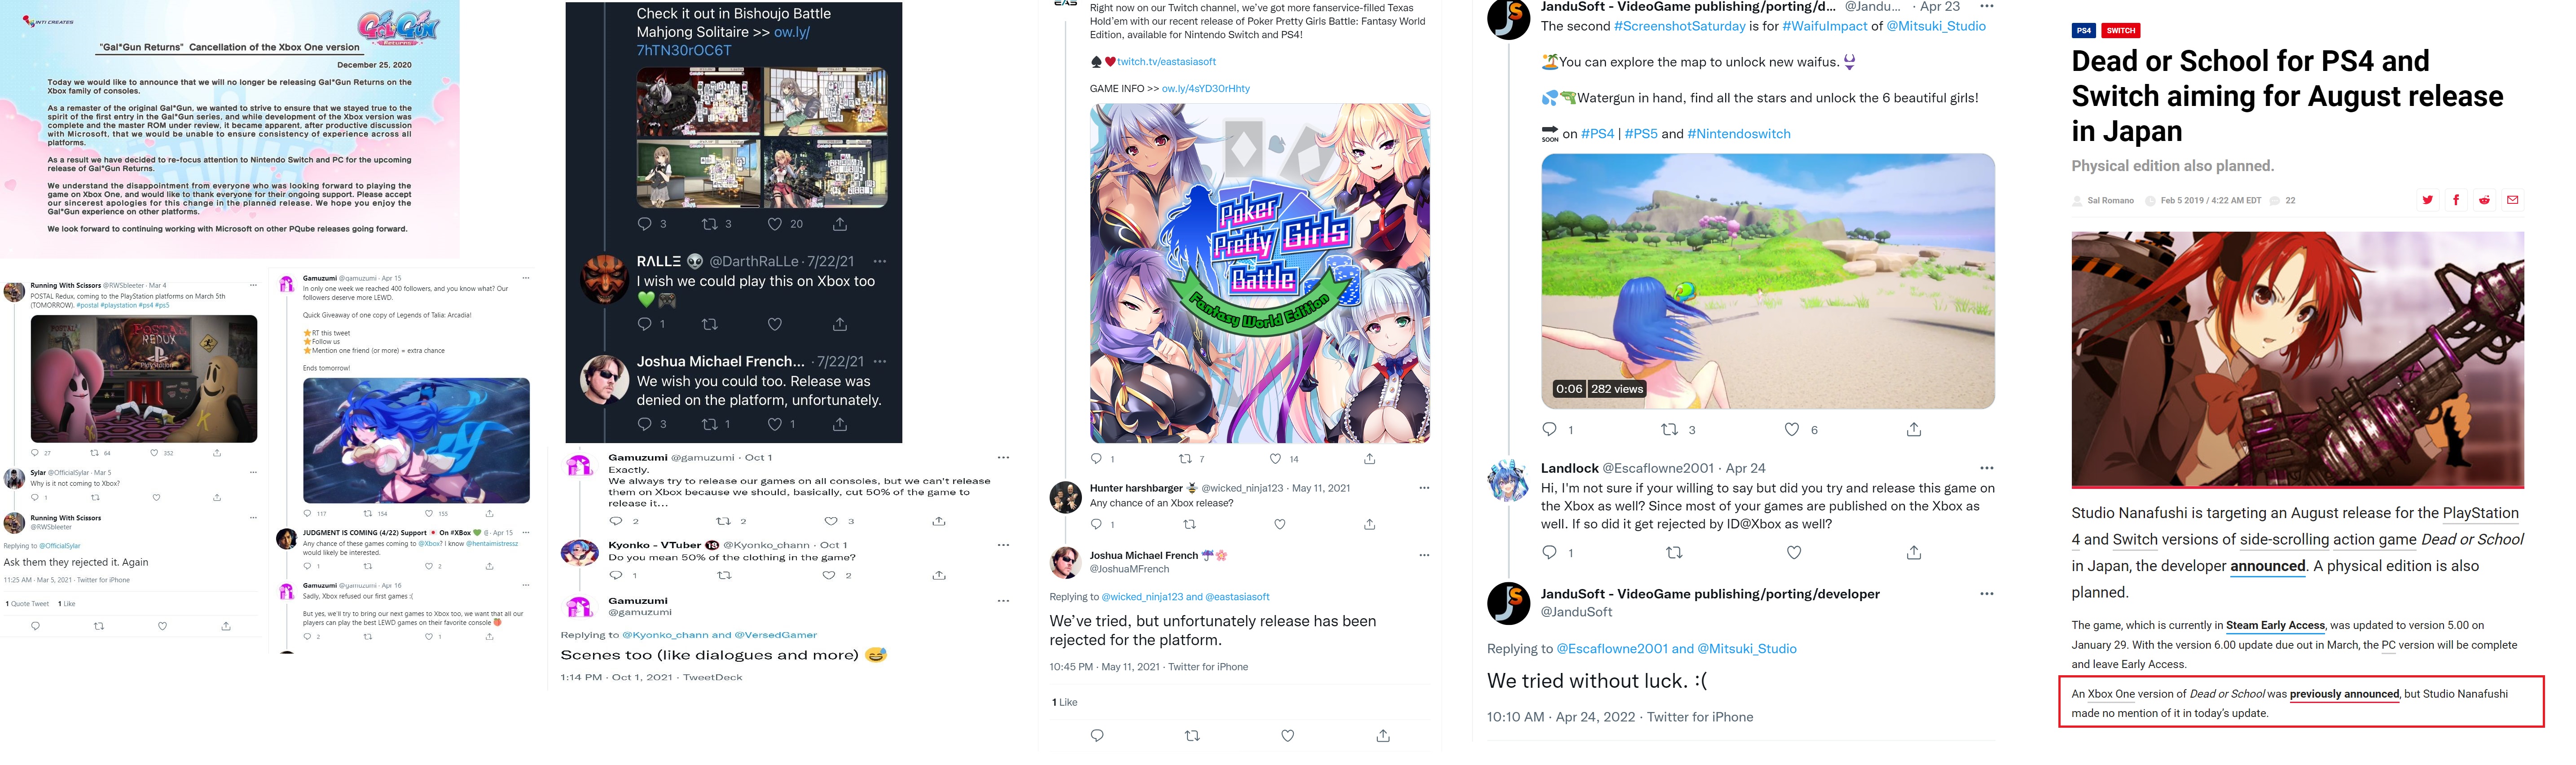Viewport: 2576px width, 765px height.
Task: Share the Mahjong Solitaire tweet
Action: (x=840, y=224)
